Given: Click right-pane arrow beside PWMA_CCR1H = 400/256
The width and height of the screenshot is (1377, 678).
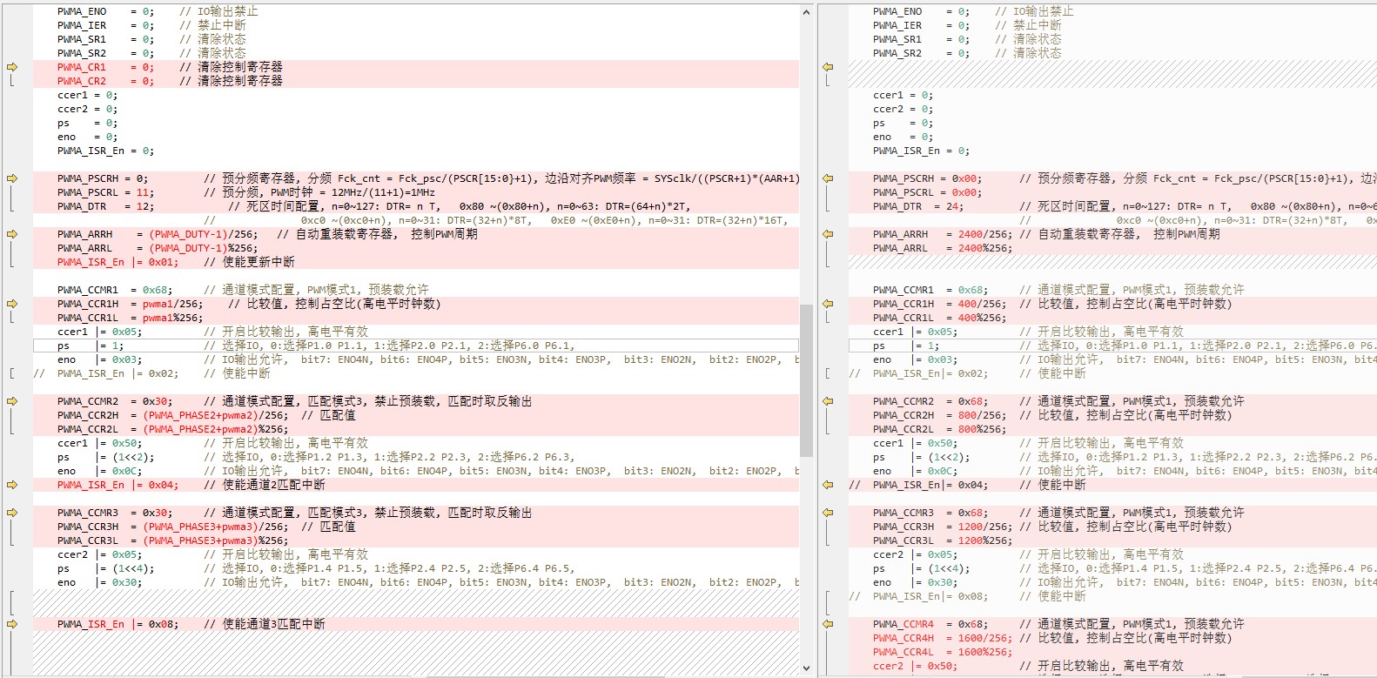Looking at the screenshot, I should tap(828, 304).
